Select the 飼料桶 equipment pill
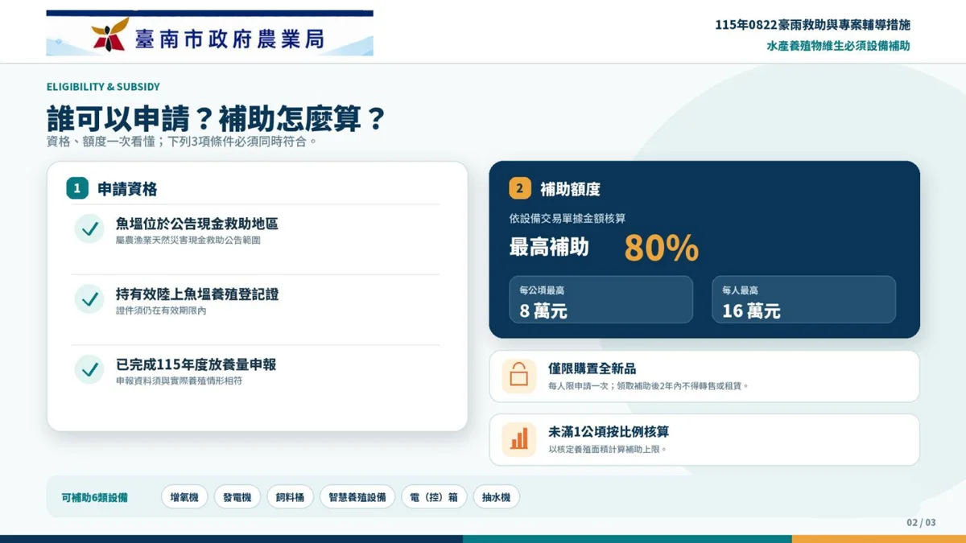Viewport: 966px width, 543px height. (x=290, y=497)
